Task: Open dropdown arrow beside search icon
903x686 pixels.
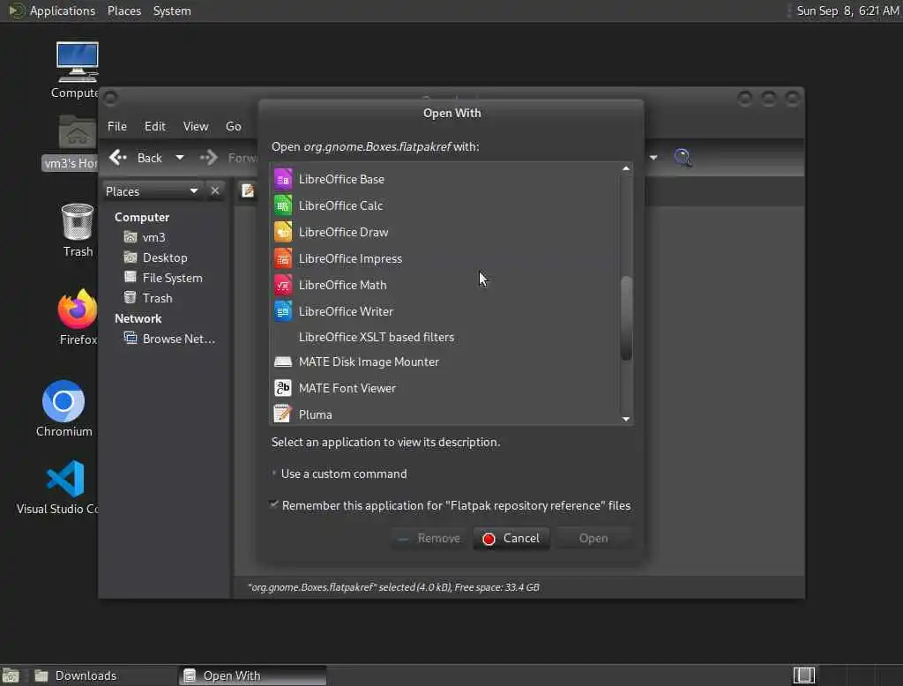Action: (x=653, y=157)
